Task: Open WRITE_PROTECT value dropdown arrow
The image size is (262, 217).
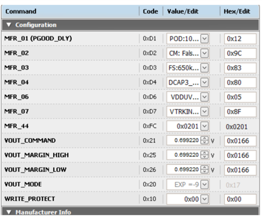Action: pos(205,199)
